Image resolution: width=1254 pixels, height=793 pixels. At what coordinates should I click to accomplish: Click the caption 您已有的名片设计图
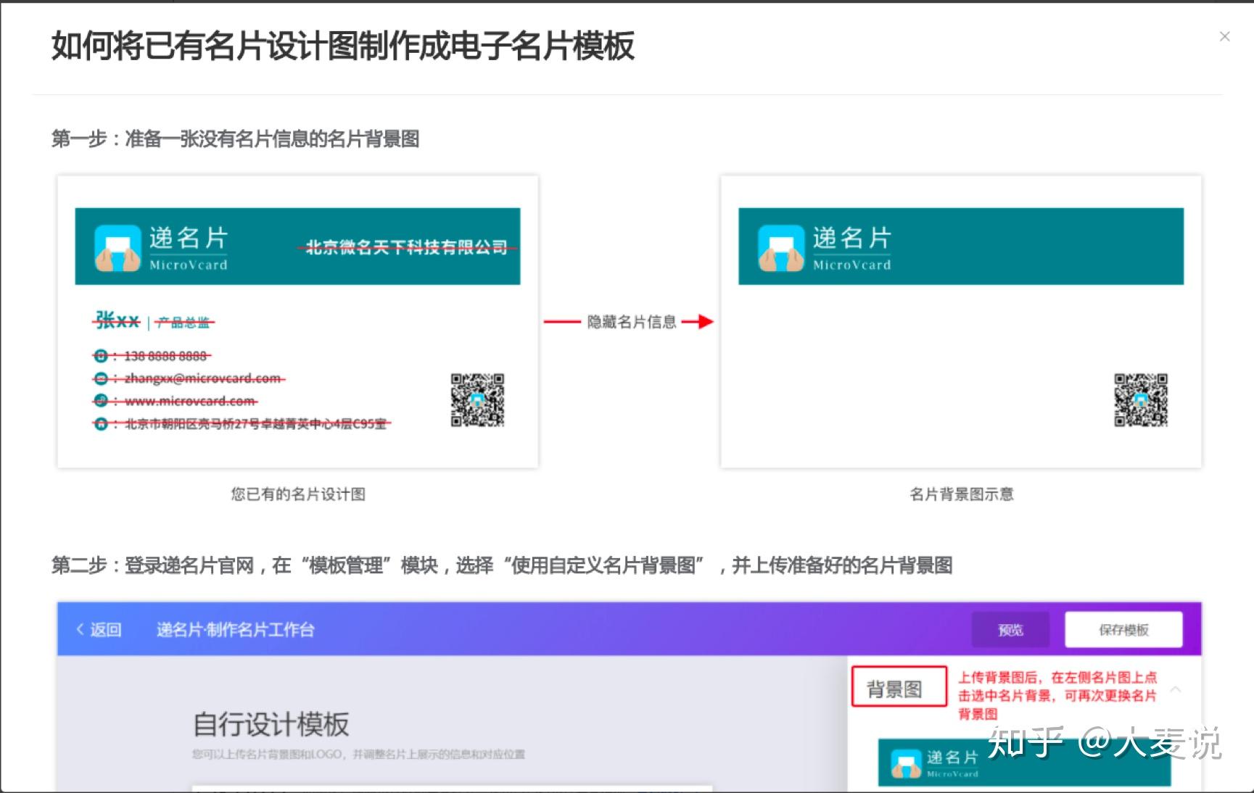tap(298, 494)
